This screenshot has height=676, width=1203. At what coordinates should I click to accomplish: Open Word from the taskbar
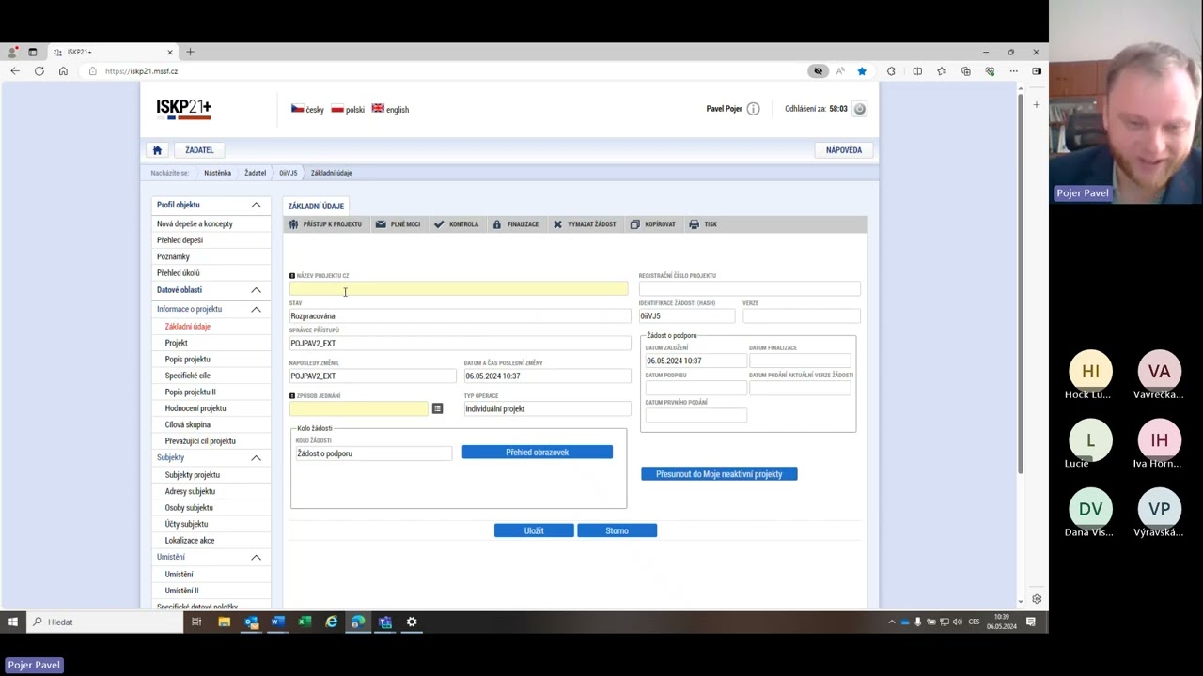coord(277,622)
